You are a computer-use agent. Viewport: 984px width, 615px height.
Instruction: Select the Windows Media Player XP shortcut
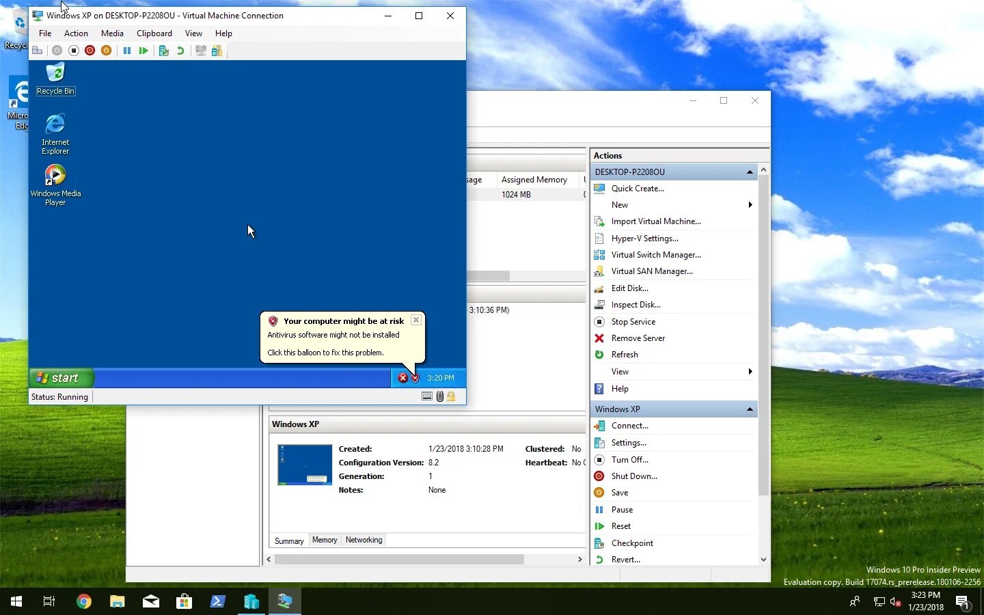point(55,185)
